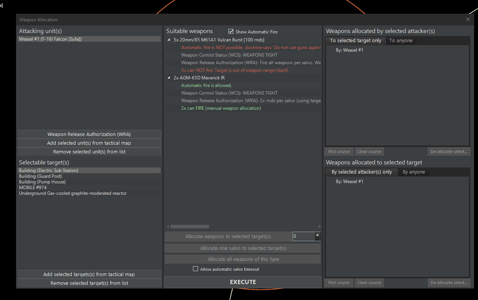This screenshot has height=300, width=478.
Task: Click the left arrow of the weapons scrollbar
Action: (168, 227)
